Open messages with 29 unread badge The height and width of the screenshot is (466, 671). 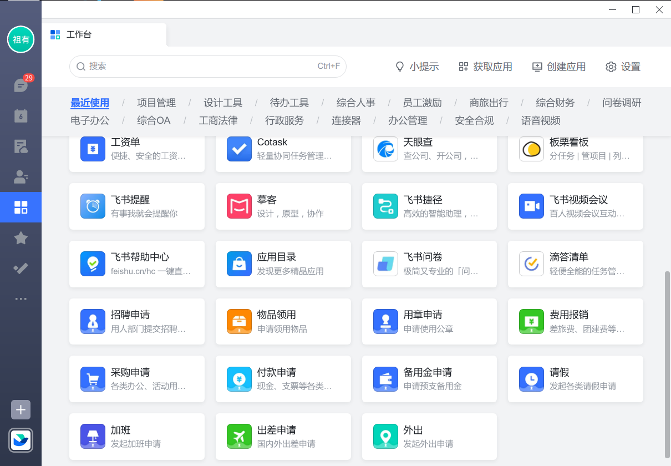[21, 85]
